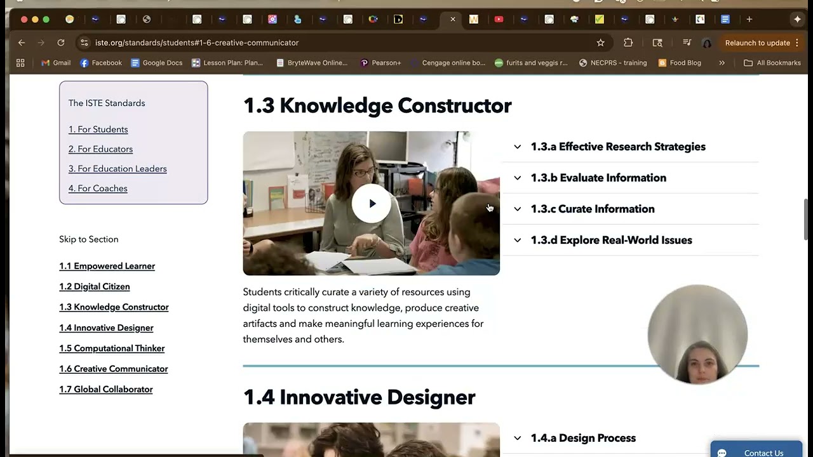
Task: Open the Pearson+ bookmark
Action: point(380,63)
